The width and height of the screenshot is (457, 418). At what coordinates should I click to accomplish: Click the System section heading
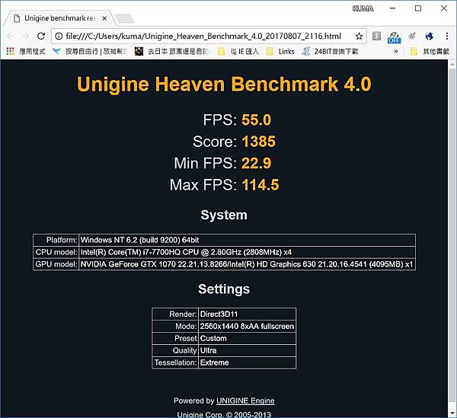click(x=224, y=215)
